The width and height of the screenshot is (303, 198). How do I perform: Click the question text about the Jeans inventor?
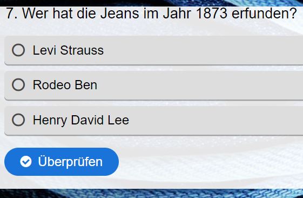click(x=151, y=14)
